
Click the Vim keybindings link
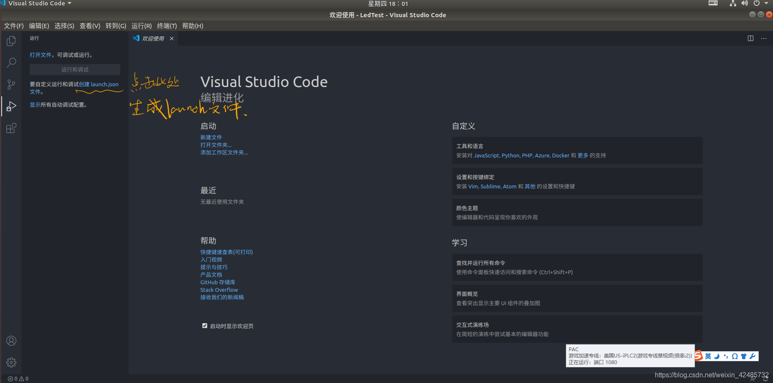[473, 186]
